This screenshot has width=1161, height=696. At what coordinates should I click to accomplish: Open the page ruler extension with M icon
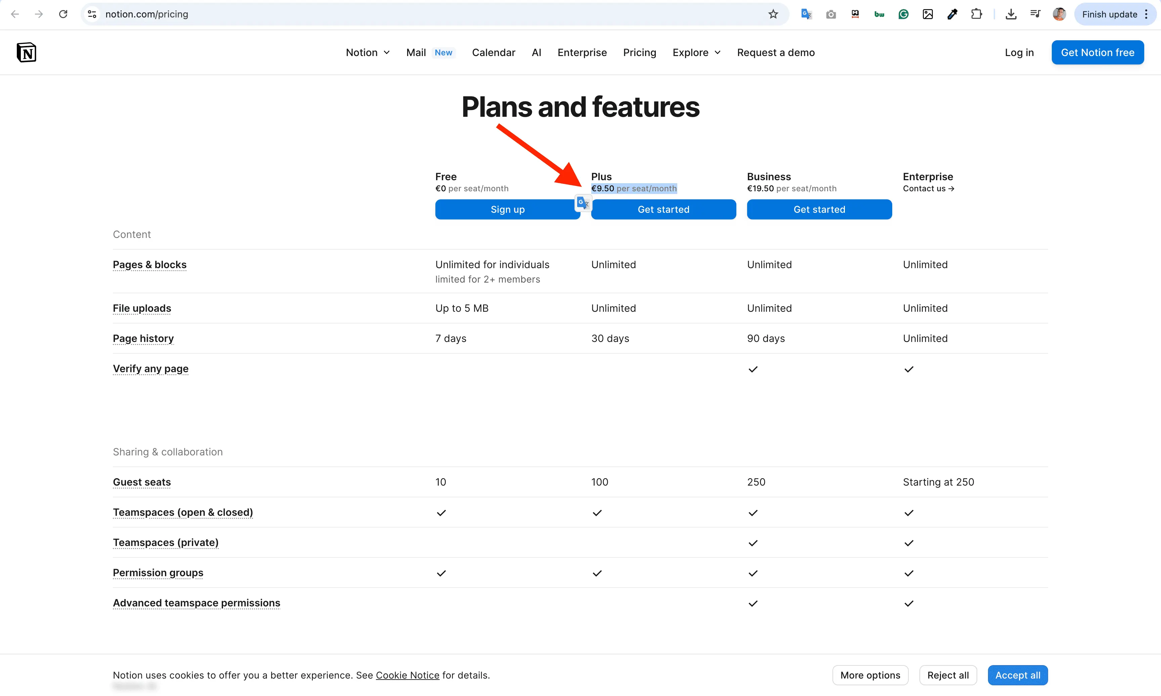tap(855, 14)
